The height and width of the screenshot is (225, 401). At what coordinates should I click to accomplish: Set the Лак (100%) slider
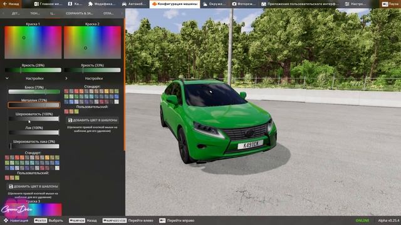pyautogui.click(x=34, y=132)
